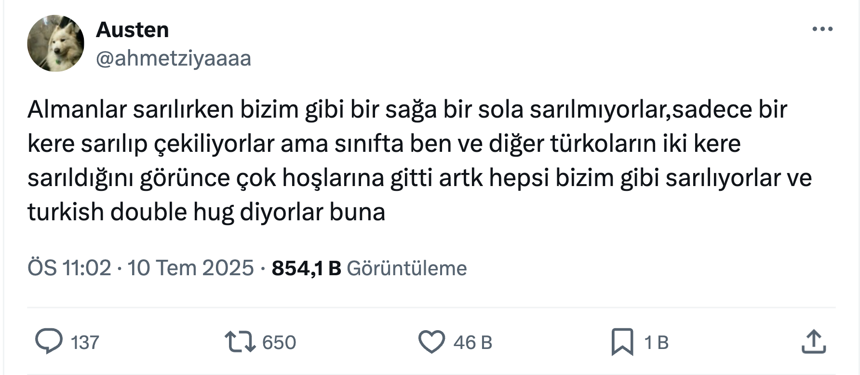The height and width of the screenshot is (375, 860).
Task: Open Austen's dog profile picture
Action: 56,43
